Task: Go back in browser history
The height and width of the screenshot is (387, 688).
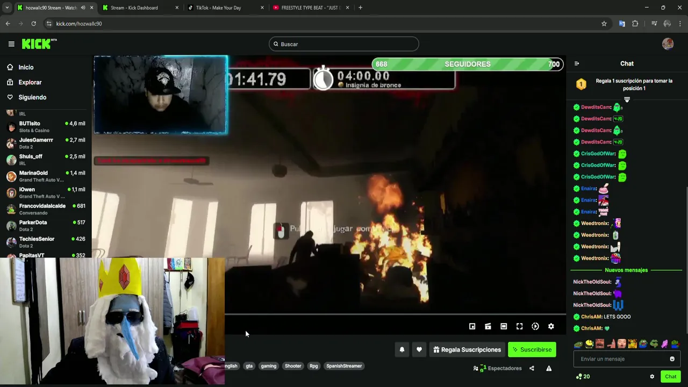Action: (x=8, y=24)
